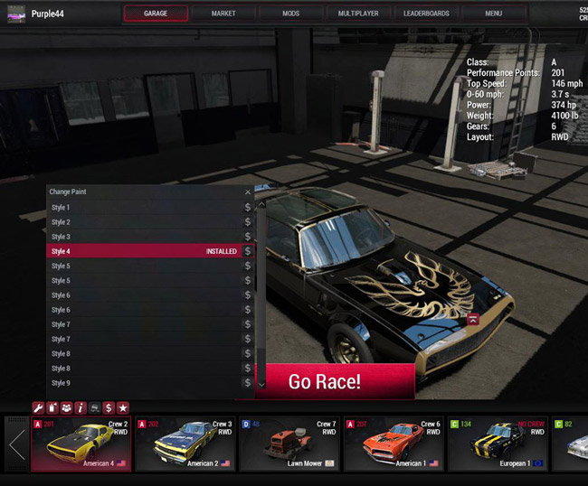
Task: Select the partially visible class C 82 car
Action: click(x=570, y=444)
